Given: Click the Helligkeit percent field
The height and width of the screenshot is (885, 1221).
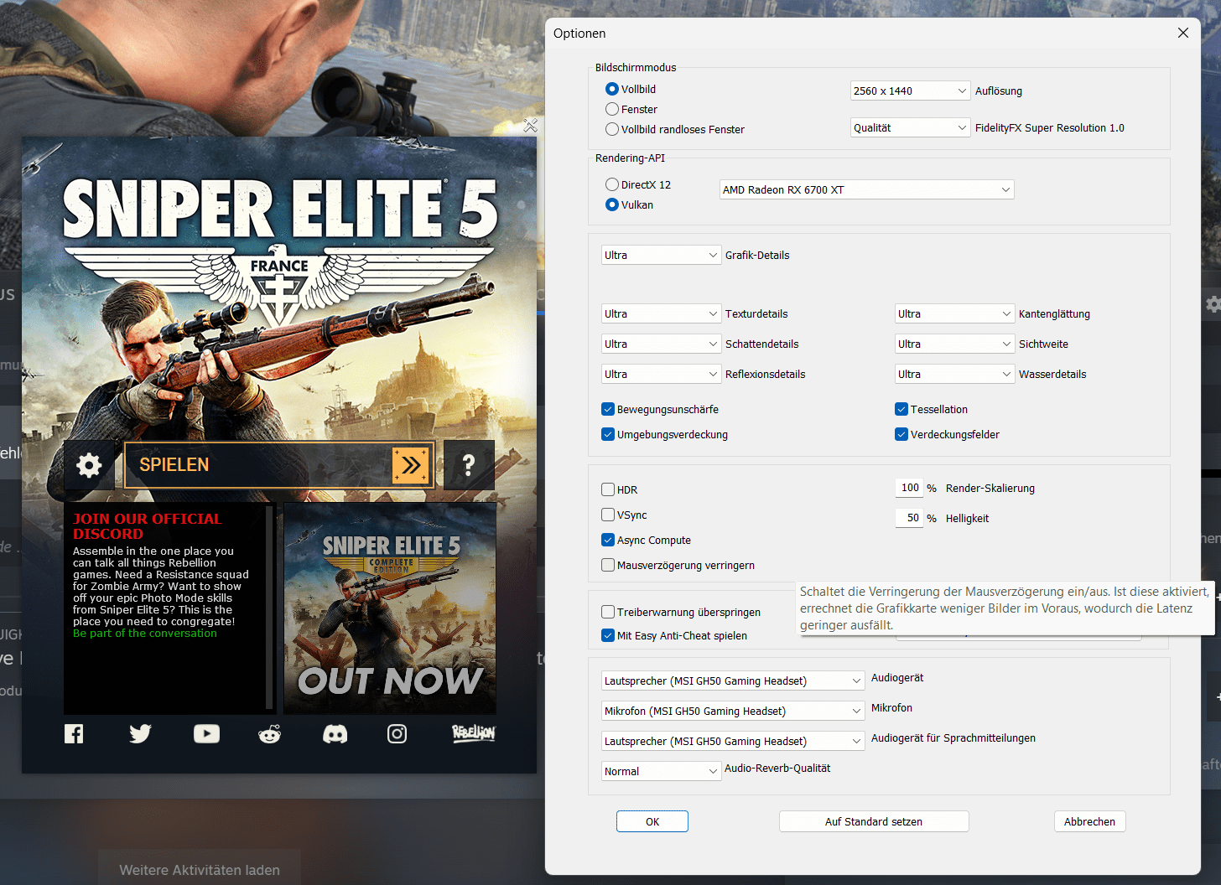Looking at the screenshot, I should pyautogui.click(x=909, y=518).
